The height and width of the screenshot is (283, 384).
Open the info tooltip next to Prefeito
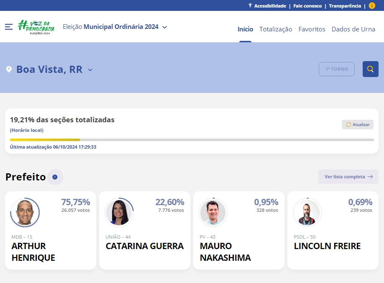(x=55, y=177)
